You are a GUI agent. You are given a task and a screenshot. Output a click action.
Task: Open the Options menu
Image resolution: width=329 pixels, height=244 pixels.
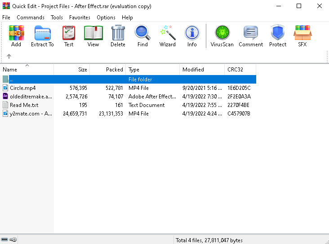(106, 18)
